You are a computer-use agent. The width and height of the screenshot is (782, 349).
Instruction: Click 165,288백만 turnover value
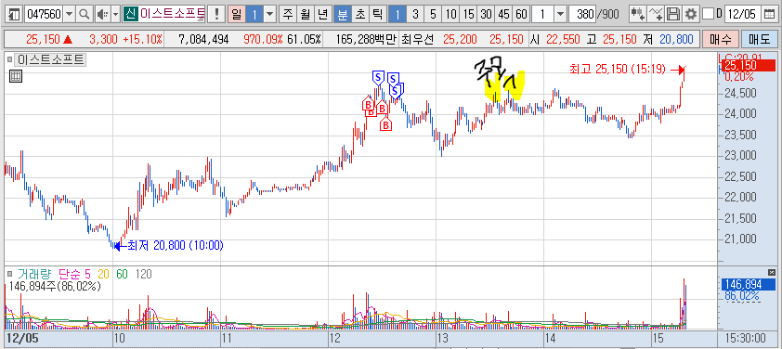pos(366,38)
